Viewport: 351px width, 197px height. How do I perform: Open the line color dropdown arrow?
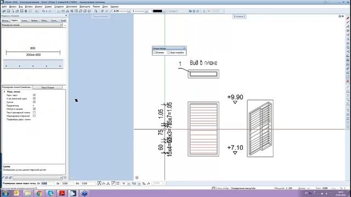tap(163, 11)
